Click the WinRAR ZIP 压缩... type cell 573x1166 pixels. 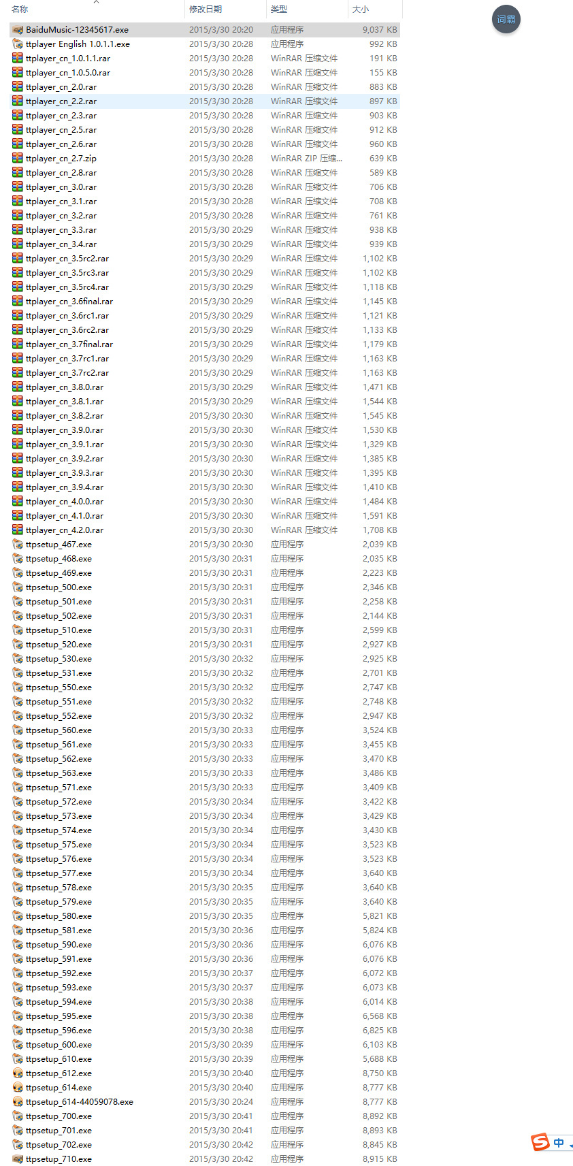(x=306, y=159)
